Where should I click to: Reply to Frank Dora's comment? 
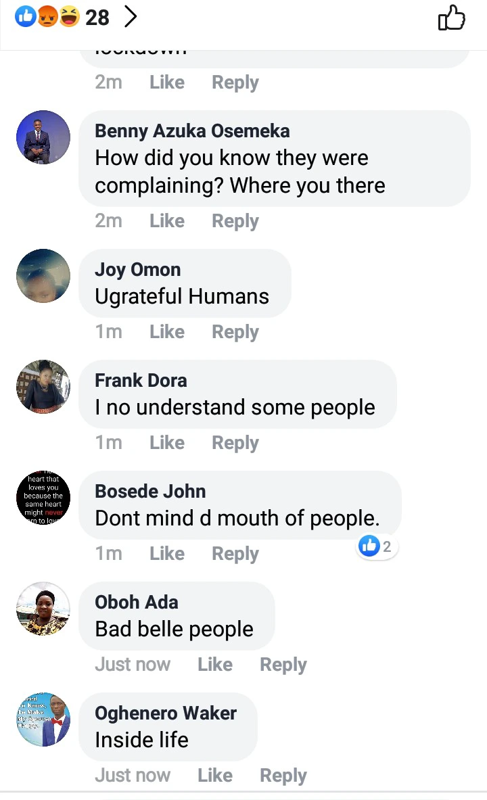point(235,443)
